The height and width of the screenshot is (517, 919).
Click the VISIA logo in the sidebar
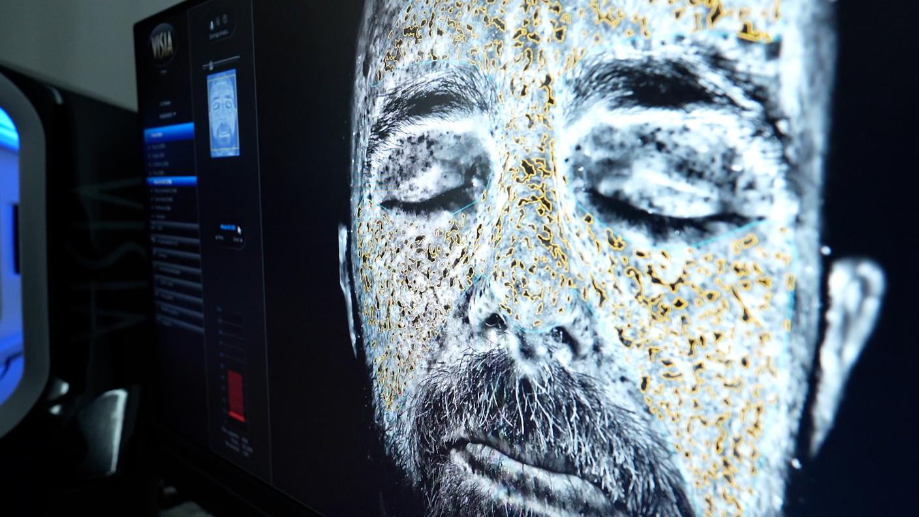163,44
